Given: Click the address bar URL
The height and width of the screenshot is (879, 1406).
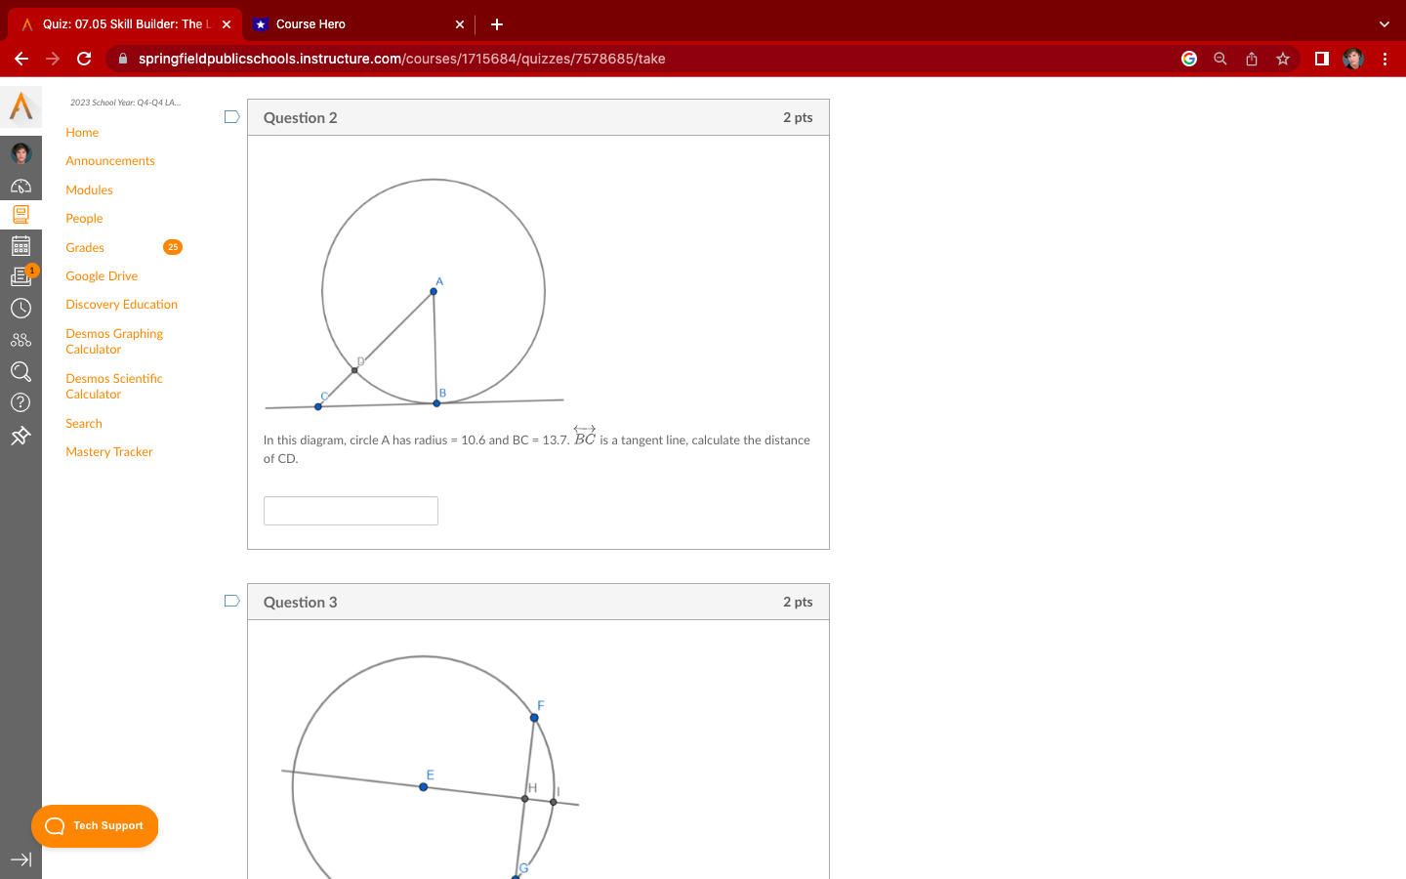Looking at the screenshot, I should 402,59.
